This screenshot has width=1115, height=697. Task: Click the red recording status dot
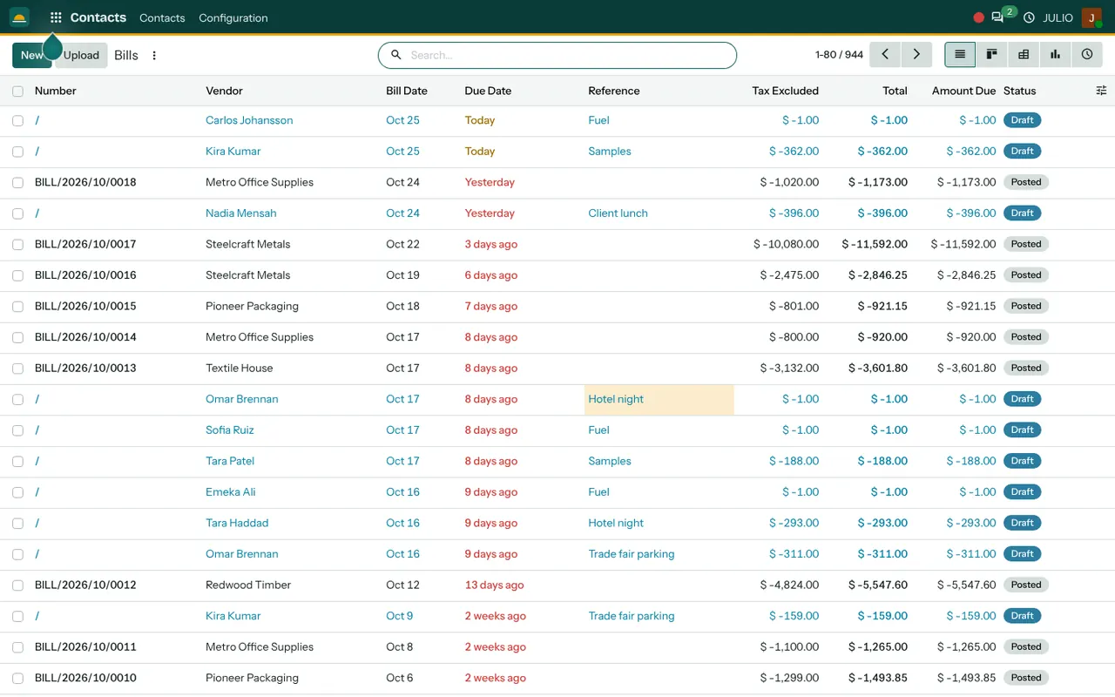click(978, 17)
